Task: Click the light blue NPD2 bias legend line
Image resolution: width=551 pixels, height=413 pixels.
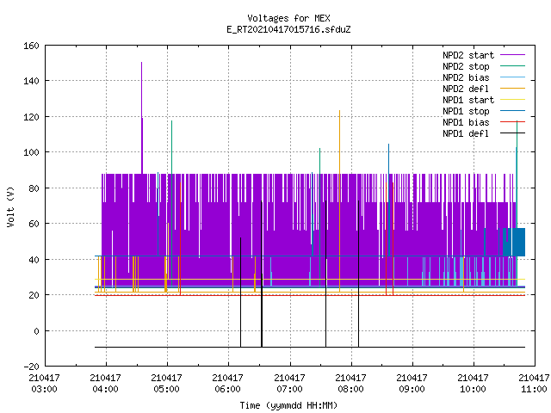Action: click(512, 77)
